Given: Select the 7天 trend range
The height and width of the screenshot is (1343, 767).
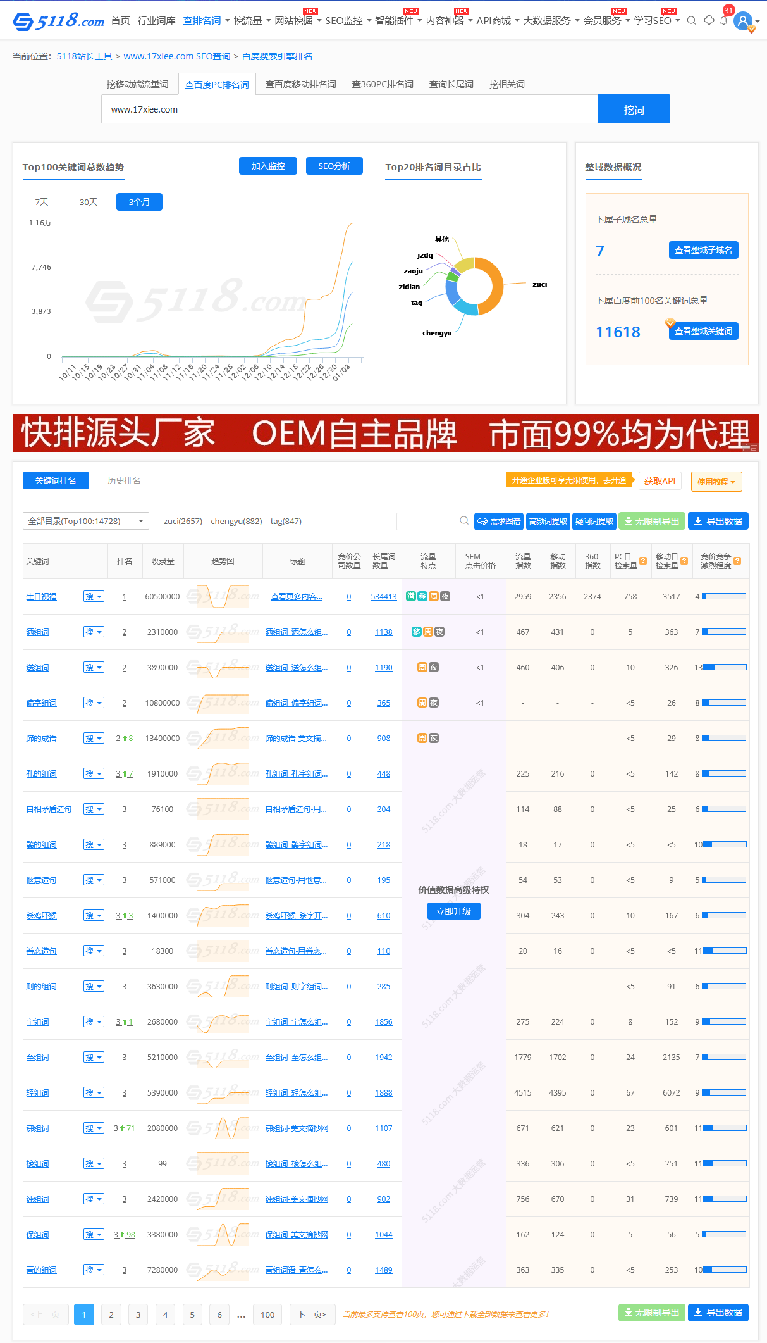Looking at the screenshot, I should [42, 202].
